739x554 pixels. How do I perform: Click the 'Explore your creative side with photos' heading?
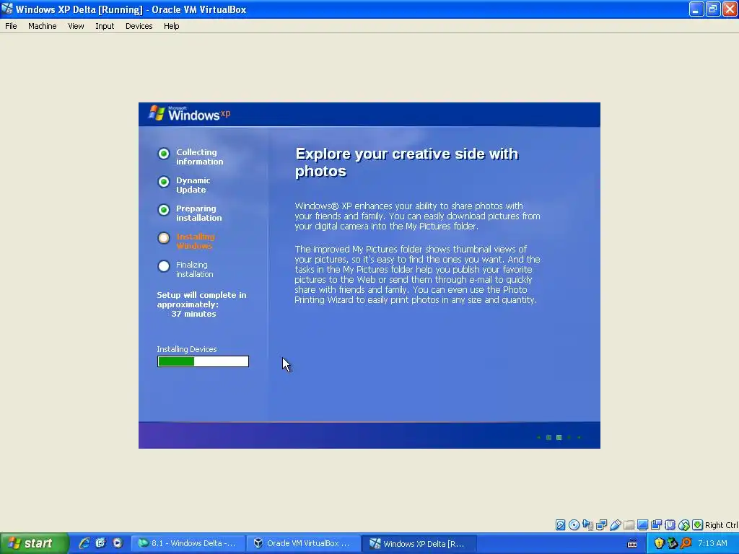click(x=406, y=162)
